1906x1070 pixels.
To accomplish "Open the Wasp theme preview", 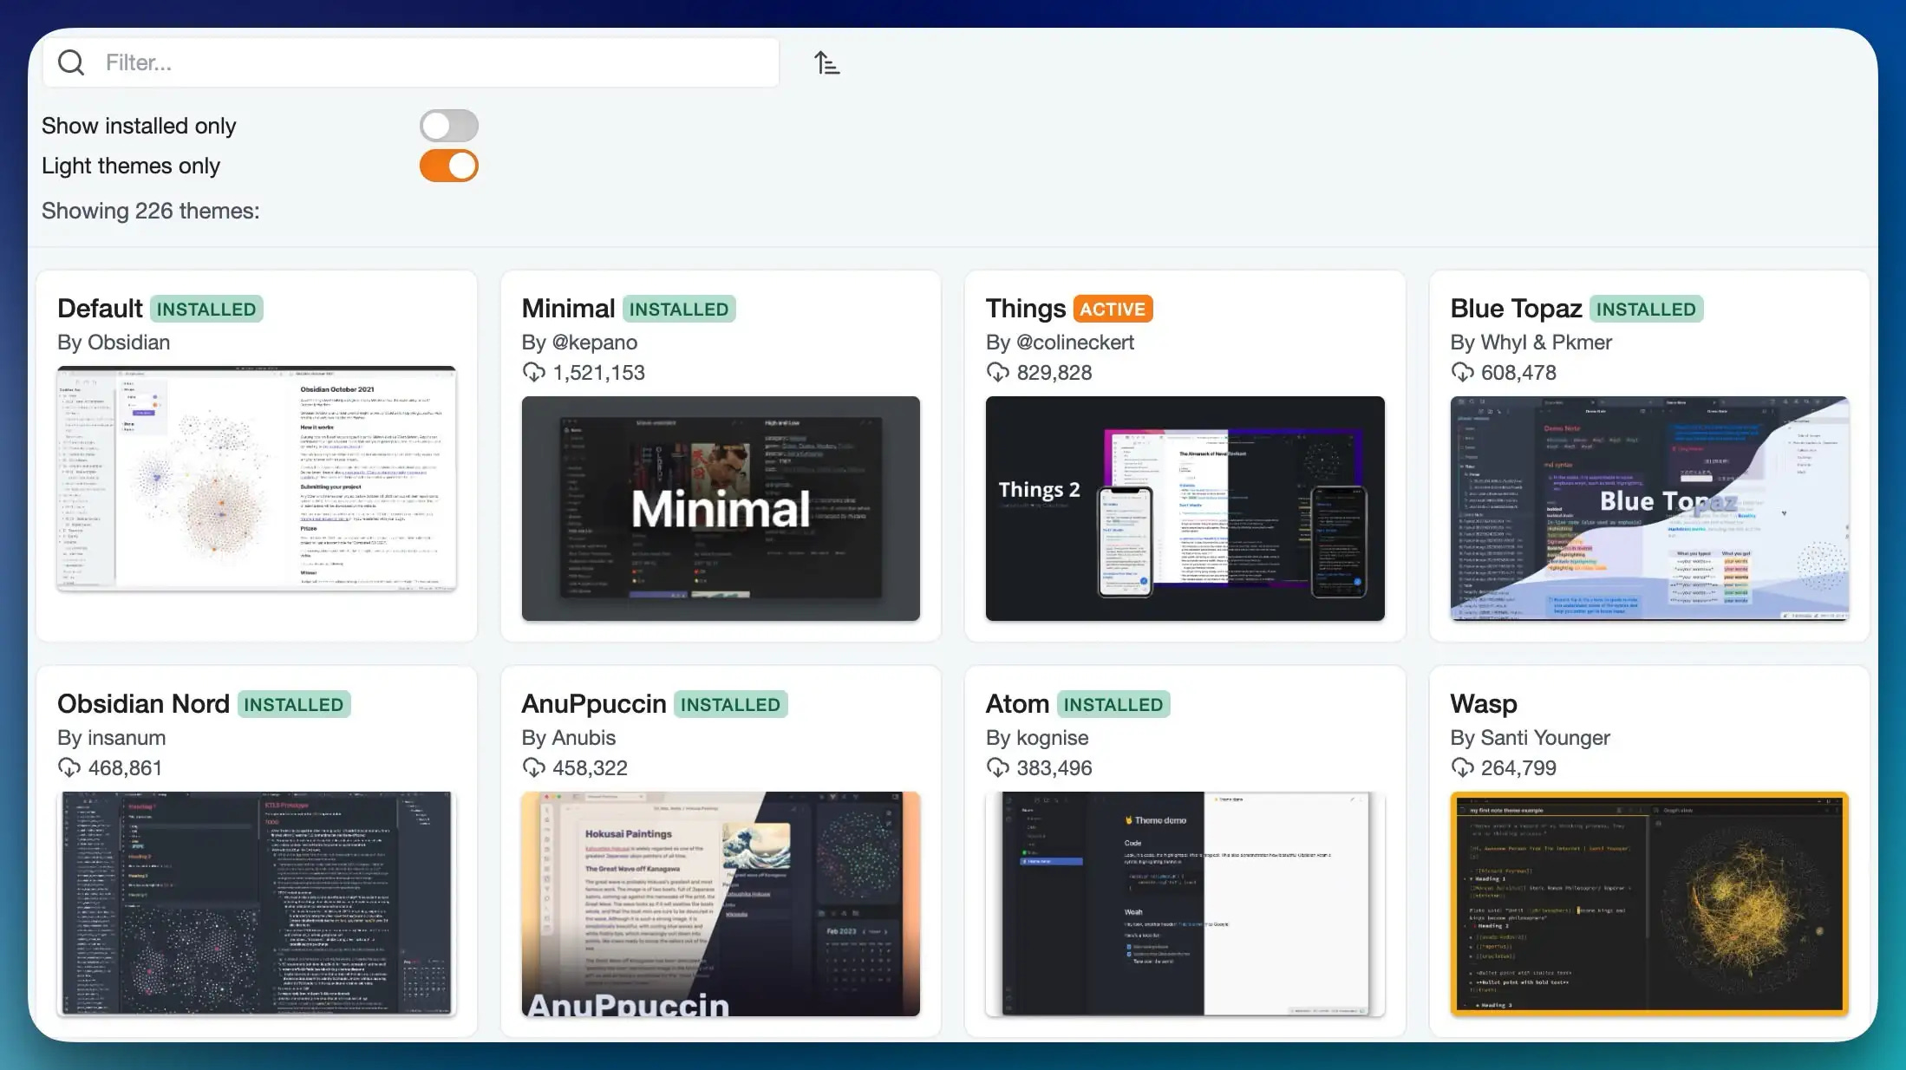I will coord(1648,904).
